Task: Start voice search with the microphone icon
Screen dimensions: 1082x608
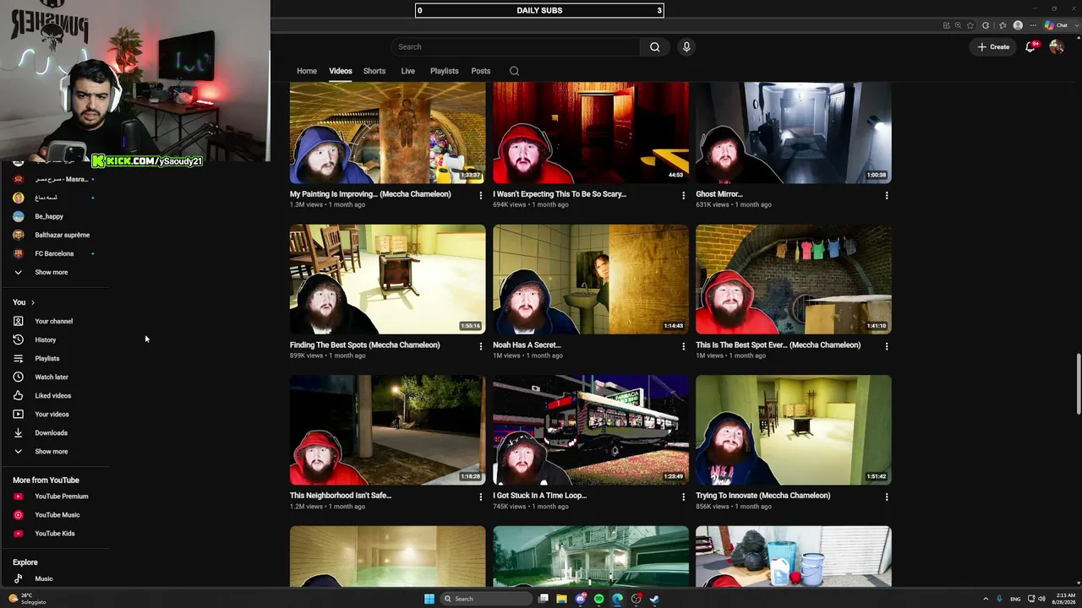Action: coord(686,47)
